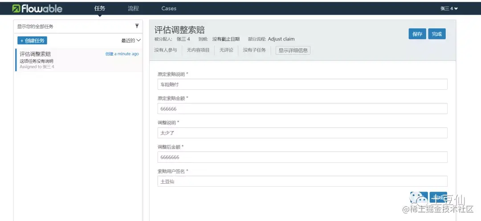Open the Adjust claim process link
The image size is (481, 221).
281,39
